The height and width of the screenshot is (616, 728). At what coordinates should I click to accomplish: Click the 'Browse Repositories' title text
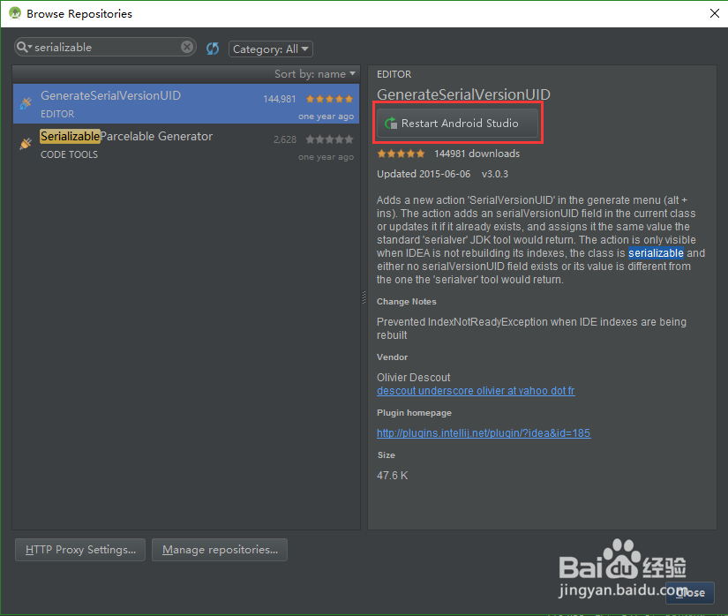coord(79,14)
